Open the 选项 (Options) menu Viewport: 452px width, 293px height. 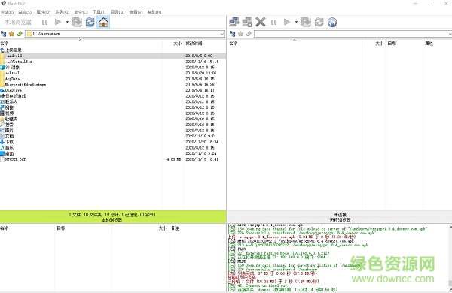(43, 12)
